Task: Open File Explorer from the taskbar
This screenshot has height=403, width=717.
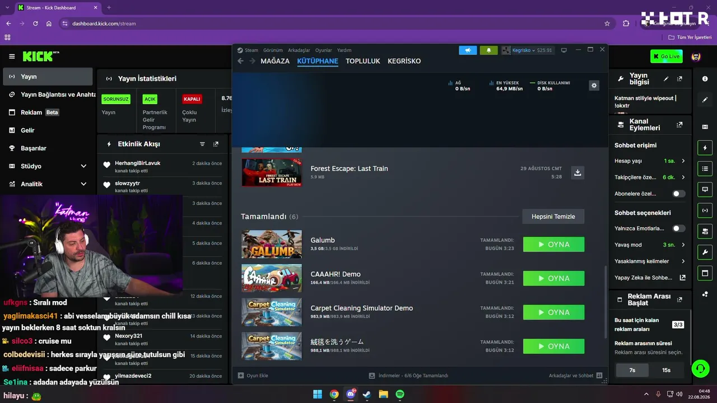Action: click(383, 394)
